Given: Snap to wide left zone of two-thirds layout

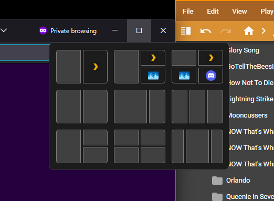Looking at the screenshot, I should click(131, 107).
